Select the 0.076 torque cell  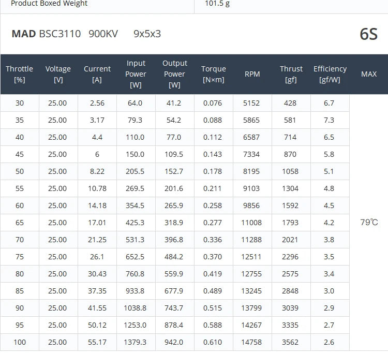[213, 103]
